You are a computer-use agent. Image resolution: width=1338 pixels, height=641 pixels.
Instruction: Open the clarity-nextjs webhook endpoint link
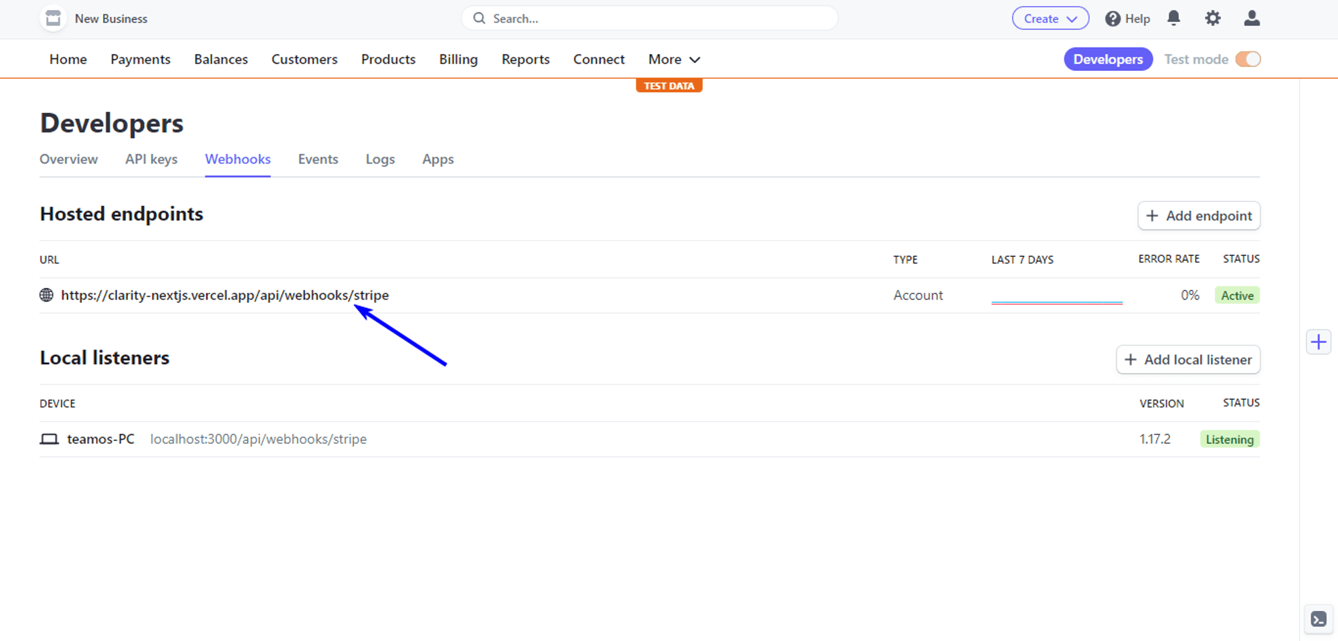point(225,295)
